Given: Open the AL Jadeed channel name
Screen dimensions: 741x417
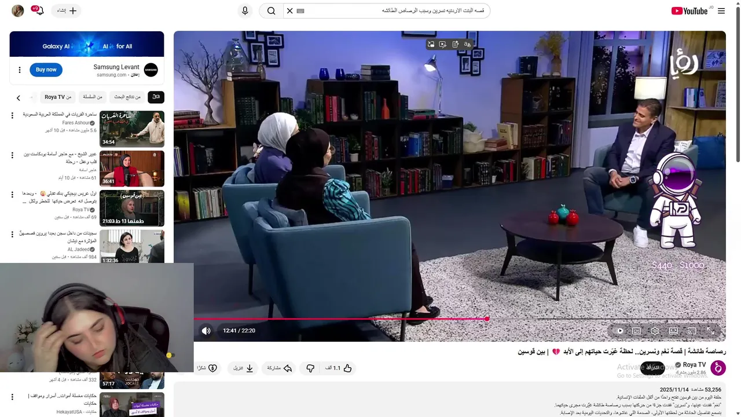Looking at the screenshot, I should (x=78, y=250).
